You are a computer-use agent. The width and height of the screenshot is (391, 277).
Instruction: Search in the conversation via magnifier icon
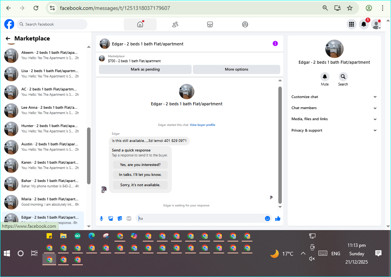pyautogui.click(x=343, y=77)
